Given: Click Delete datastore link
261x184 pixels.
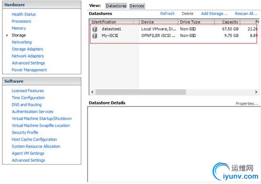Looking at the screenshot, I should click(x=188, y=14).
